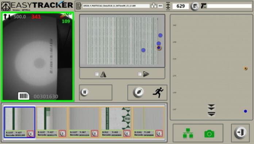254x144 pixels.
Task: Click the green camera snapshot icon
Action: (x=209, y=134)
